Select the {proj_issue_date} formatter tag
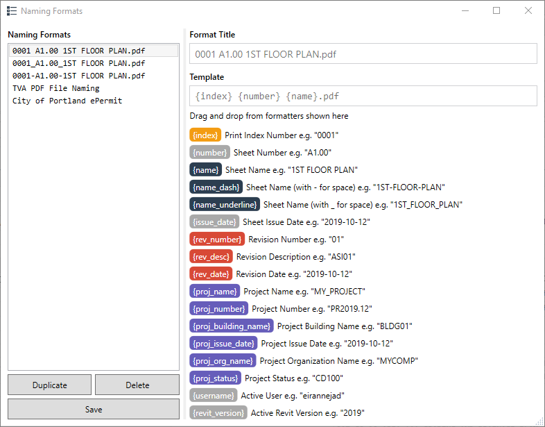 (223, 344)
